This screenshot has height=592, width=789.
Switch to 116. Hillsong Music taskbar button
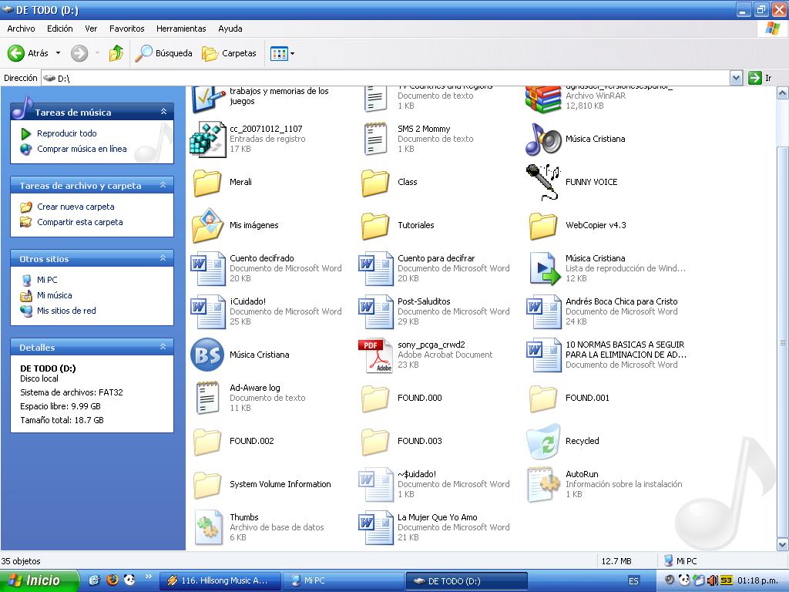pos(220,580)
